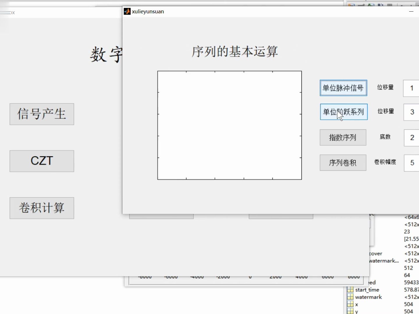
Task: Click the watermark variable grid icon
Action: 350,297
